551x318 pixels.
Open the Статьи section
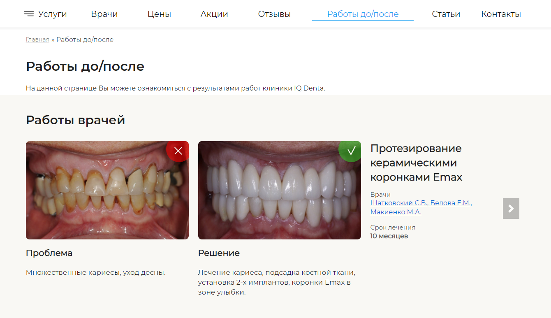click(446, 14)
